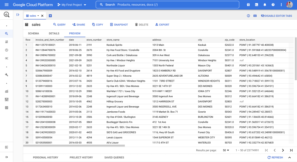Click city WEBSTER CITY cell

(x=206, y=137)
